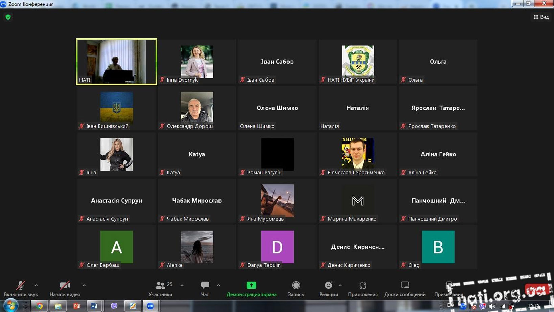Expand the arrow next to Participants
Viewport: 554px width, 312px height.
click(x=182, y=285)
